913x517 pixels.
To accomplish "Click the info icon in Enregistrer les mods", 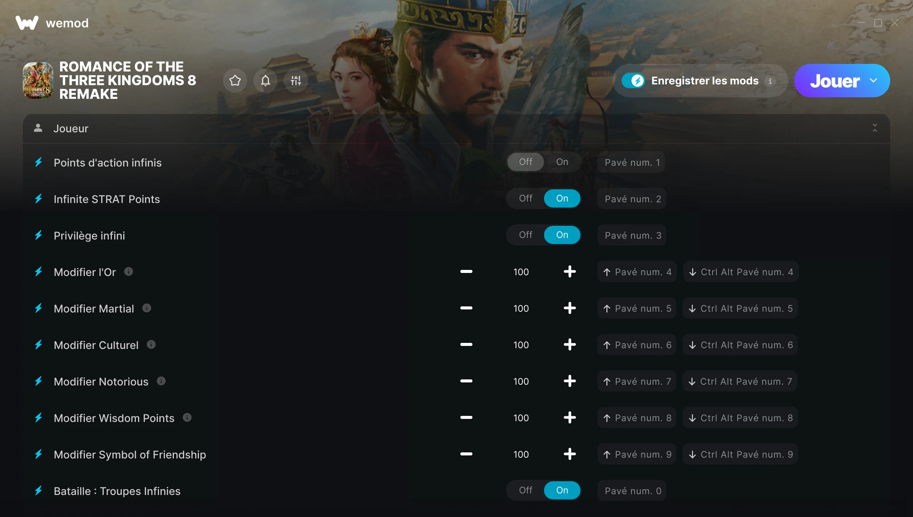I will click(x=770, y=81).
